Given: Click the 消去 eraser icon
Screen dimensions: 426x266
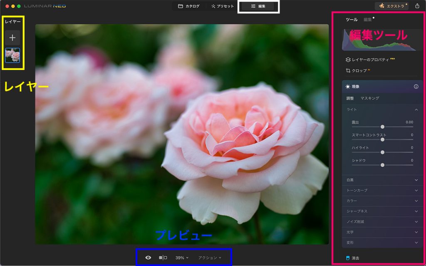Looking at the screenshot, I should [x=348, y=258].
